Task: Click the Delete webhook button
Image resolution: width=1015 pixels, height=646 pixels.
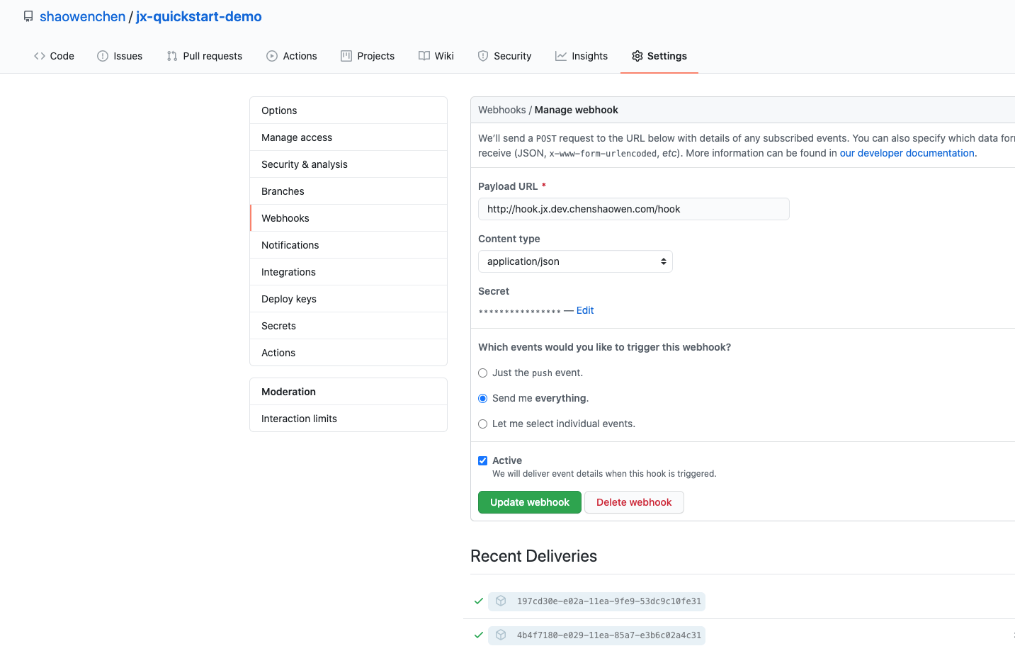Action: point(634,502)
